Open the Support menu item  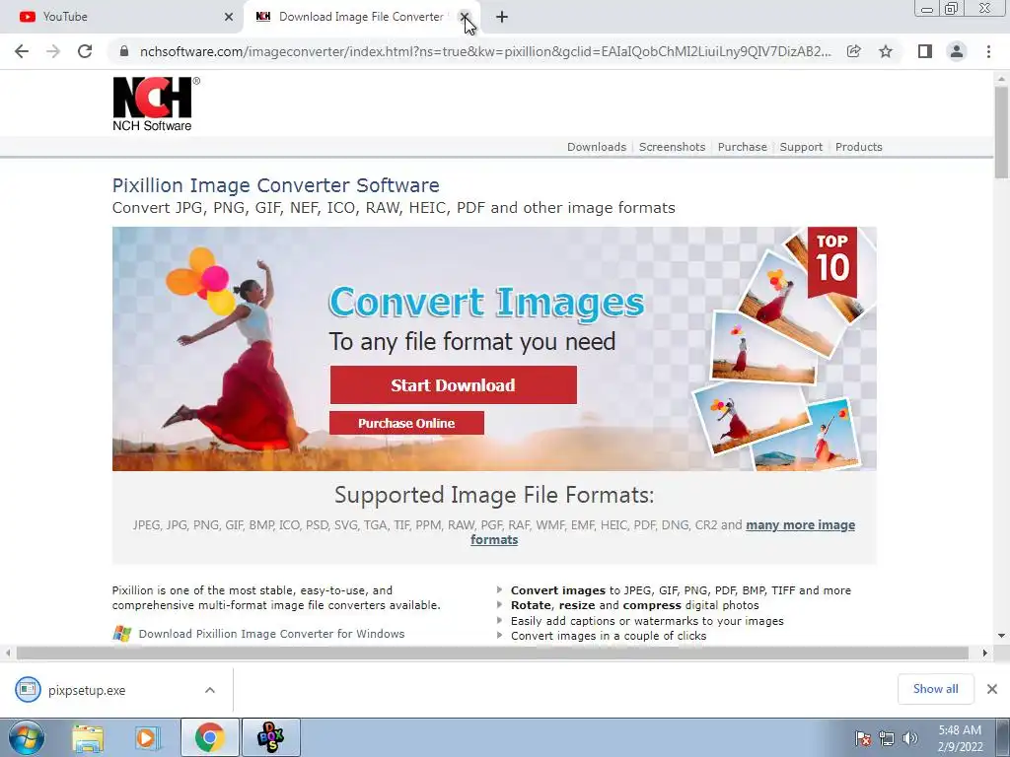pos(801,147)
